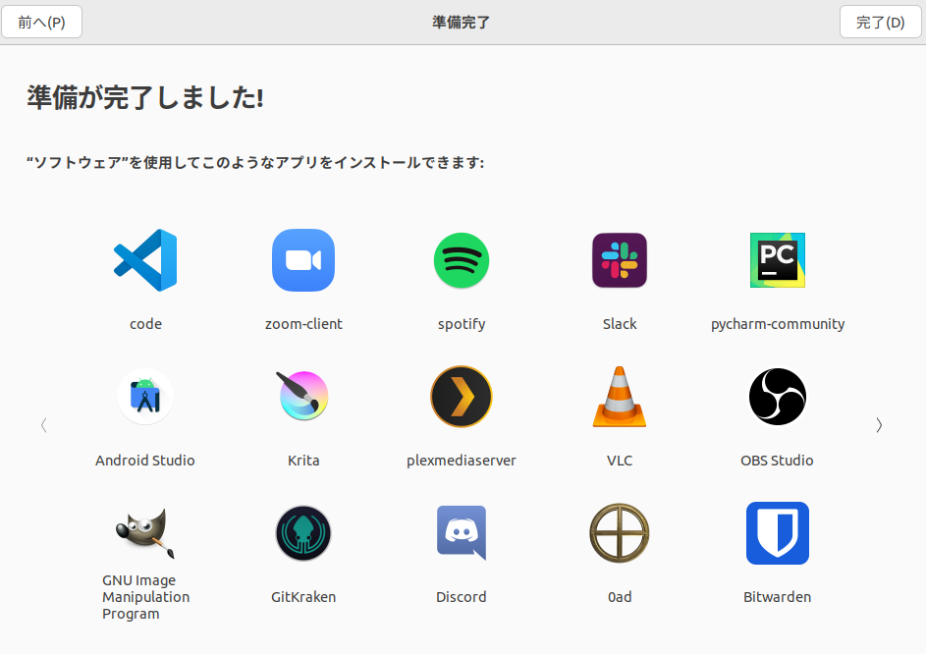The height and width of the screenshot is (654, 926).
Task: Click the 準備が完了しました! heading
Action: [145, 97]
